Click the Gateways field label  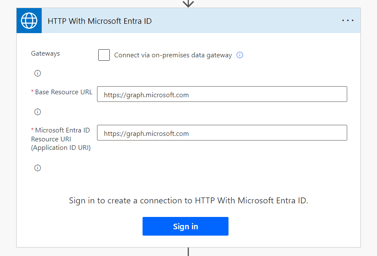46,53
